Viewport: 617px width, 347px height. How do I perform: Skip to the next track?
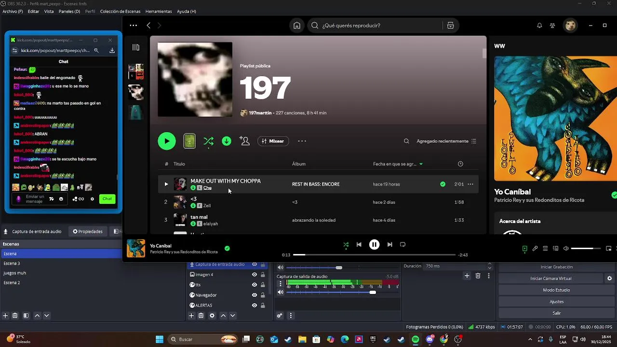click(389, 244)
